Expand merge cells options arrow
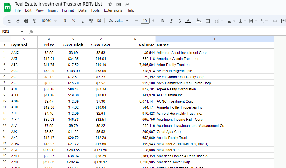The width and height of the screenshot is (286, 168). pos(222,21)
